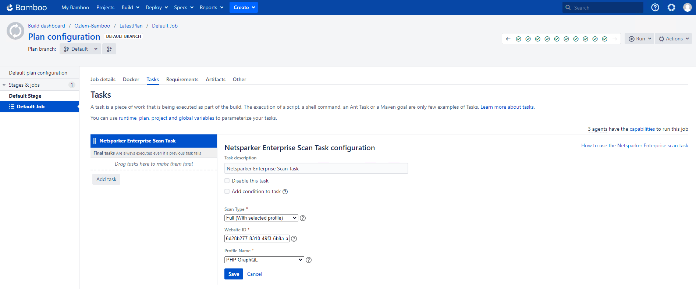Click help icon beside Profile Name
The image size is (696, 289).
(309, 260)
